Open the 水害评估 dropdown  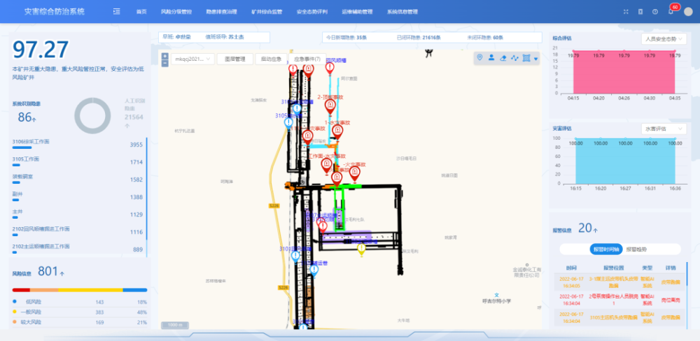pyautogui.click(x=664, y=129)
